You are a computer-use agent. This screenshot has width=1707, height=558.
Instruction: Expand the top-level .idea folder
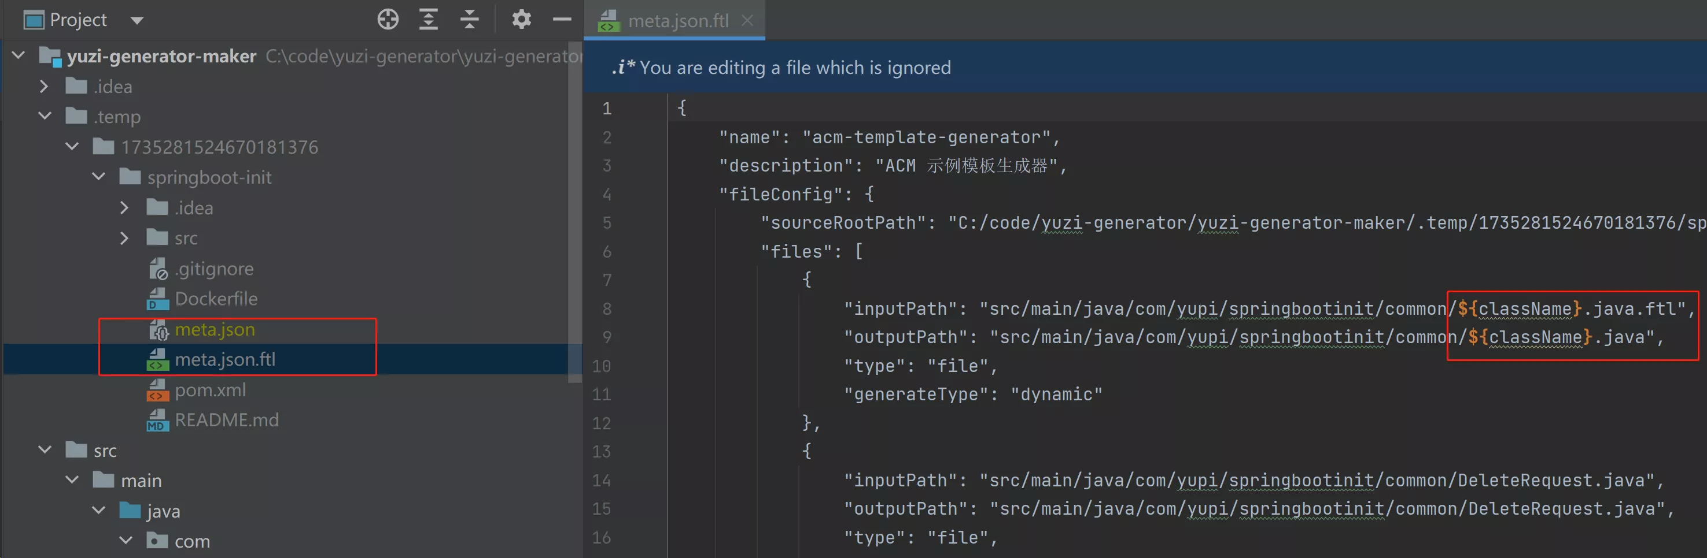point(45,86)
